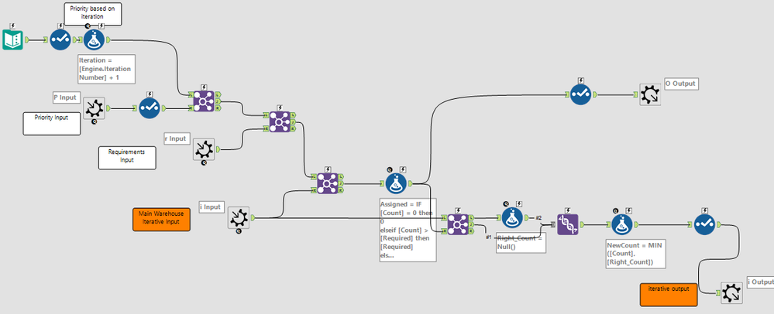Click the i Input label
The image size is (774, 314).
click(212, 207)
